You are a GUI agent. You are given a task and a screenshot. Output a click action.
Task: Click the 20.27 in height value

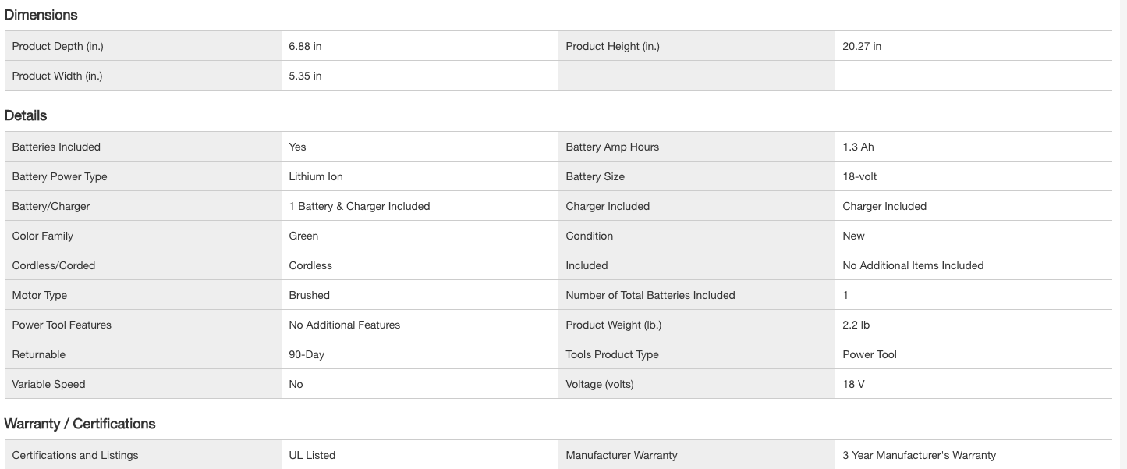(862, 46)
